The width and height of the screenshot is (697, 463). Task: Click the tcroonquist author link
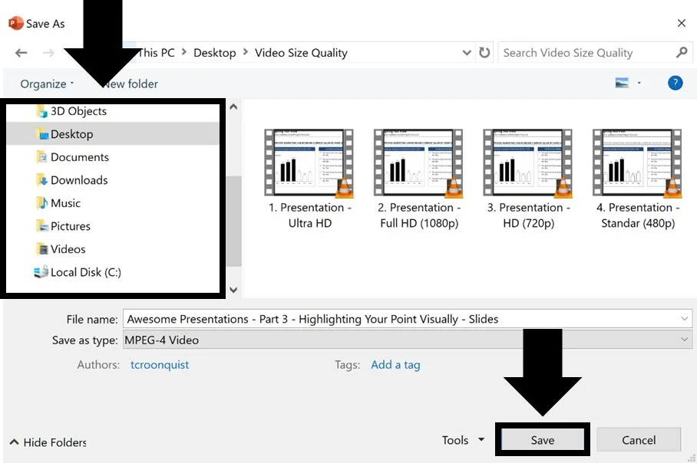tap(160, 364)
